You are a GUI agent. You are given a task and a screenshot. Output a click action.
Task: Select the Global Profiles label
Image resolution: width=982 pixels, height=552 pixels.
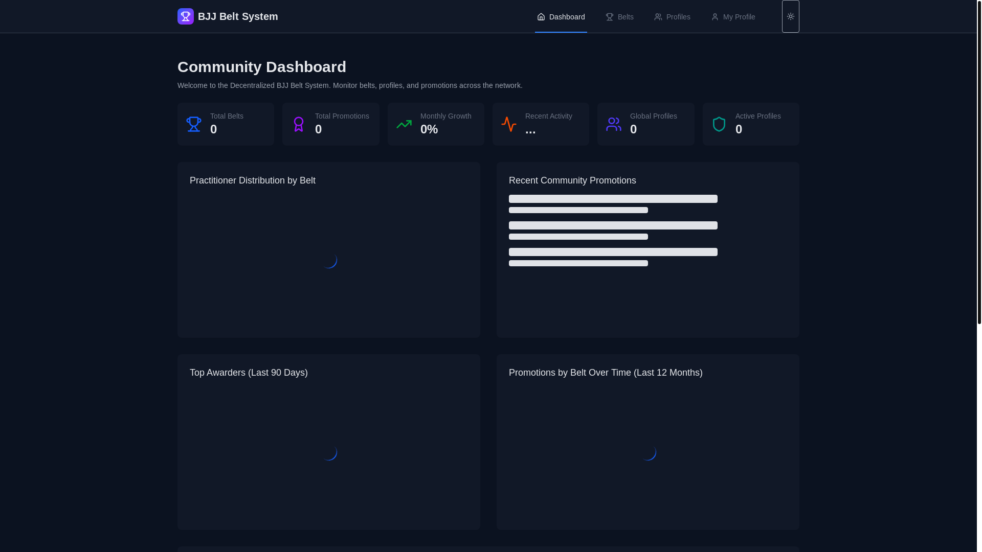[653, 116]
